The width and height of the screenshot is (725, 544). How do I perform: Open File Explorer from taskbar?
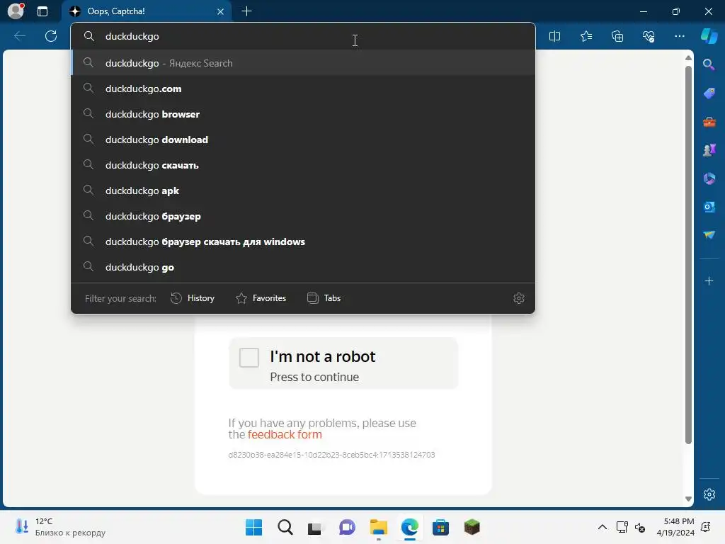(x=378, y=527)
